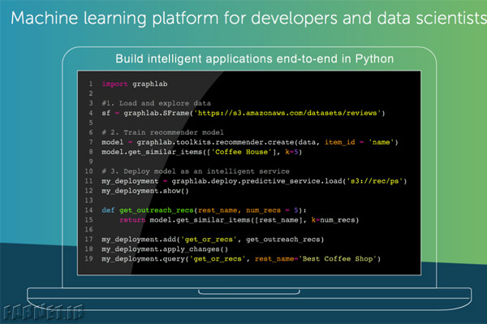487x324 pixels.
Task: Click the headline 'Machine learning platform' text
Action: click(x=115, y=18)
